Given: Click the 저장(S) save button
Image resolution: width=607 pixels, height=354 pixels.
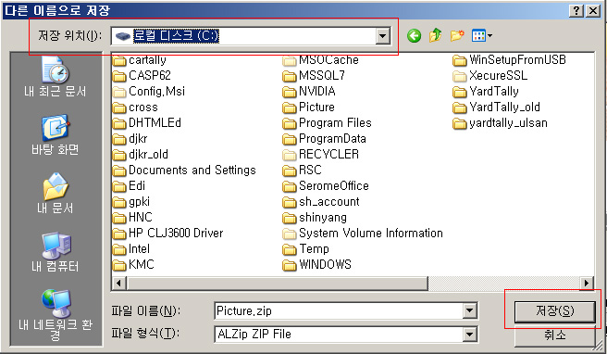Looking at the screenshot, I should click(x=555, y=311).
